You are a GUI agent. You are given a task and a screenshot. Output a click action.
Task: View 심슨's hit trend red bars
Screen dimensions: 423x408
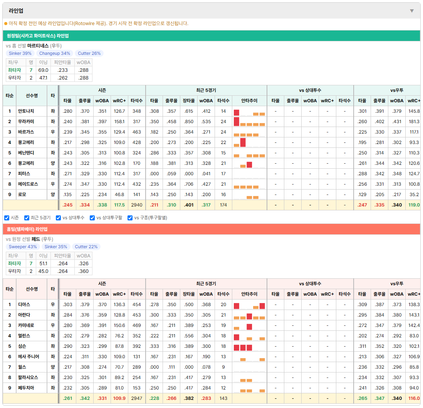(x=243, y=347)
